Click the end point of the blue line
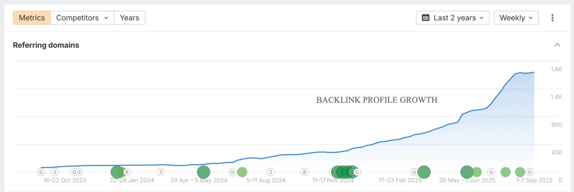This screenshot has width=574, height=192. (534, 72)
